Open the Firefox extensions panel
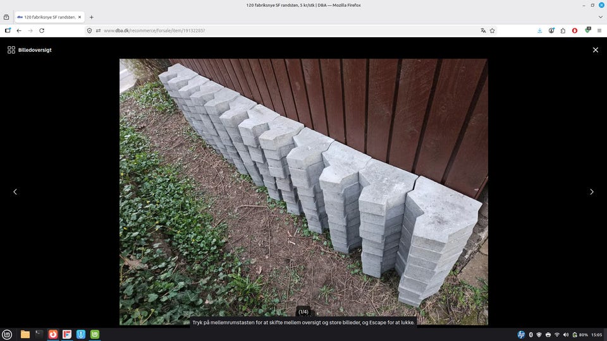The width and height of the screenshot is (607, 341). [563, 30]
